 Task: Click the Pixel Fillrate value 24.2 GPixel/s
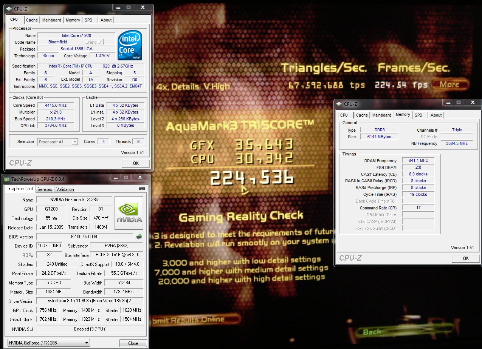point(54,273)
